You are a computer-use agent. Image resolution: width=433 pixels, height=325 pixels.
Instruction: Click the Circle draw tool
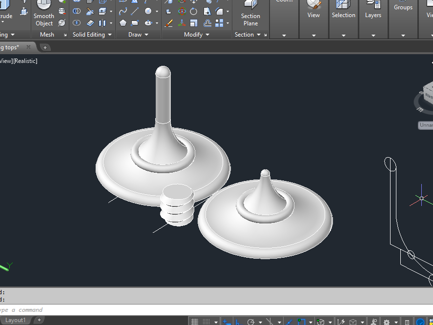(x=148, y=11)
